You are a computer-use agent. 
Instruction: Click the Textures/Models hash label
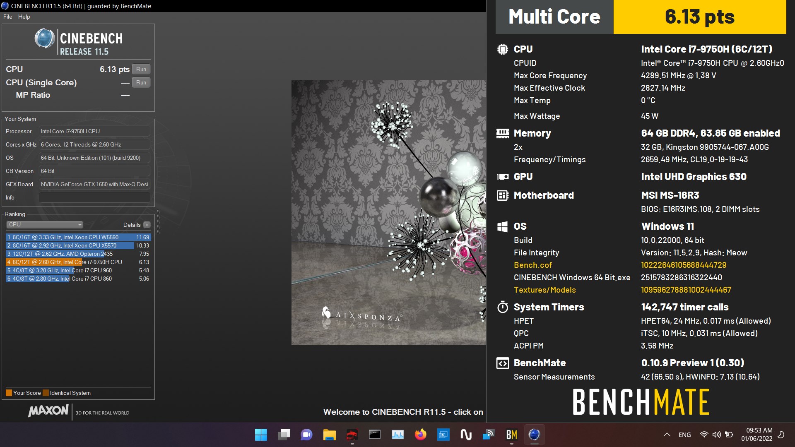(x=545, y=290)
